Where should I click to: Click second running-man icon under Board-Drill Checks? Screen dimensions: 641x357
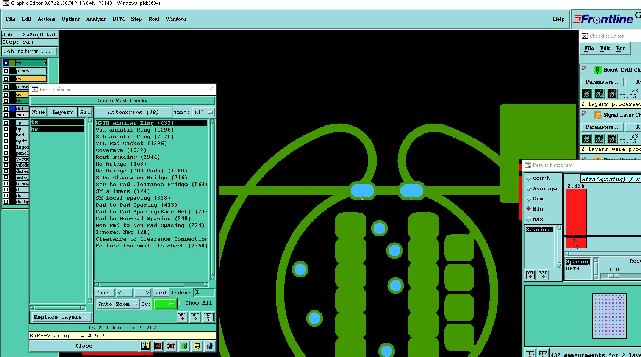[x=600, y=94]
